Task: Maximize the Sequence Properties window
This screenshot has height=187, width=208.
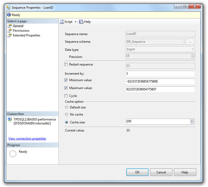Action: (185, 7)
